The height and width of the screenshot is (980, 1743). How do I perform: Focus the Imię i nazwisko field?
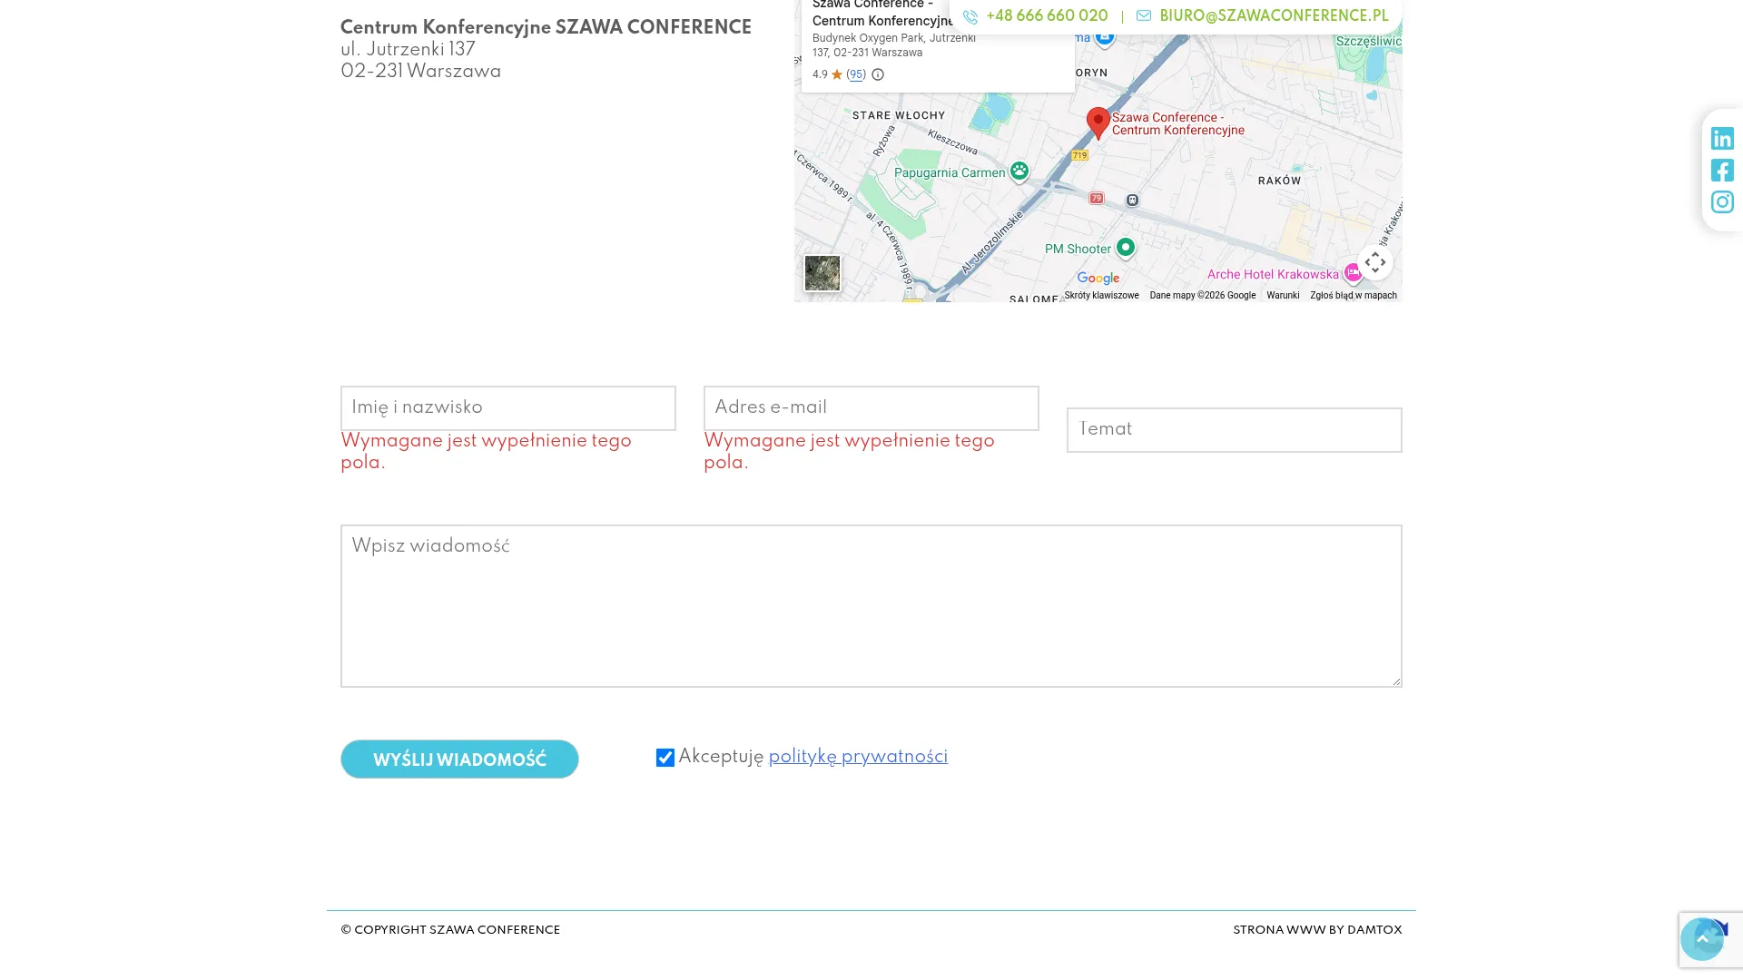(x=508, y=408)
